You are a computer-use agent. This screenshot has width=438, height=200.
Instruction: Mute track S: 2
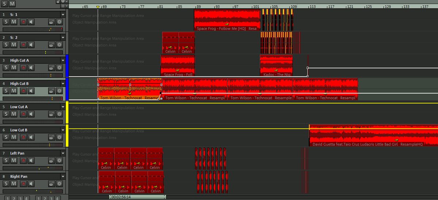[14, 45]
